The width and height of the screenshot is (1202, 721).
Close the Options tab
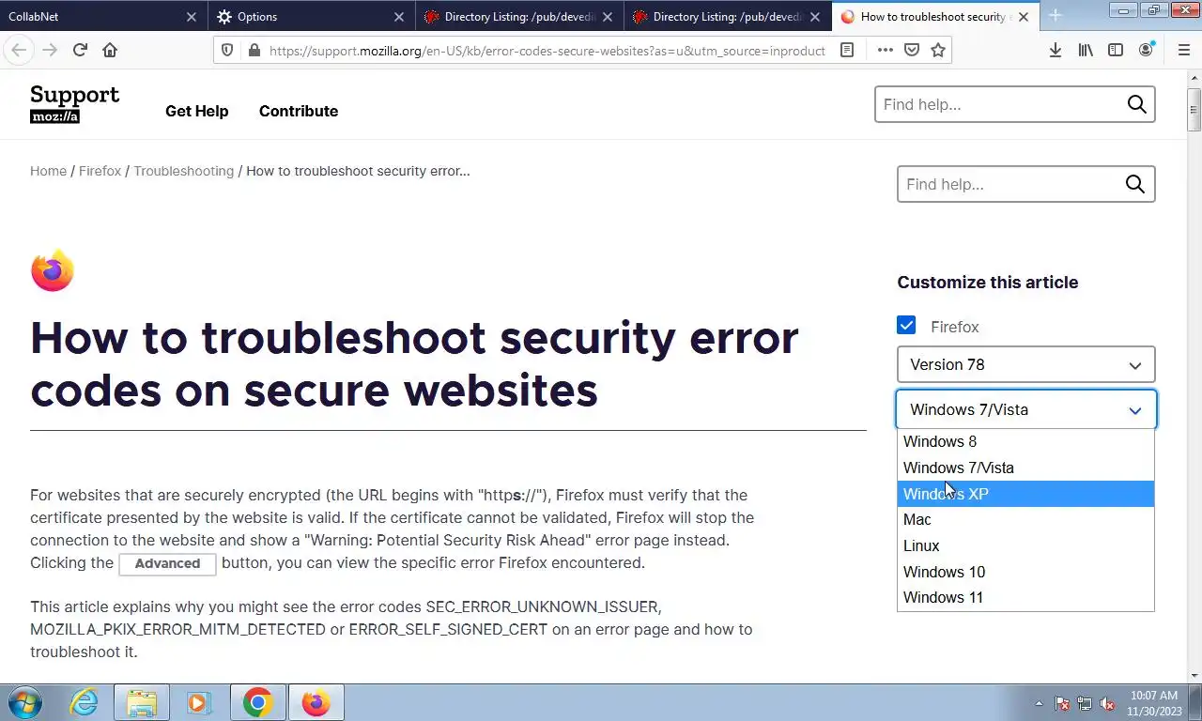[x=399, y=17]
